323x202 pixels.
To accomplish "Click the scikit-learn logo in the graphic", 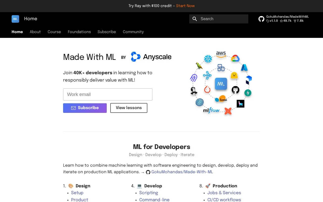I will coord(221,99).
